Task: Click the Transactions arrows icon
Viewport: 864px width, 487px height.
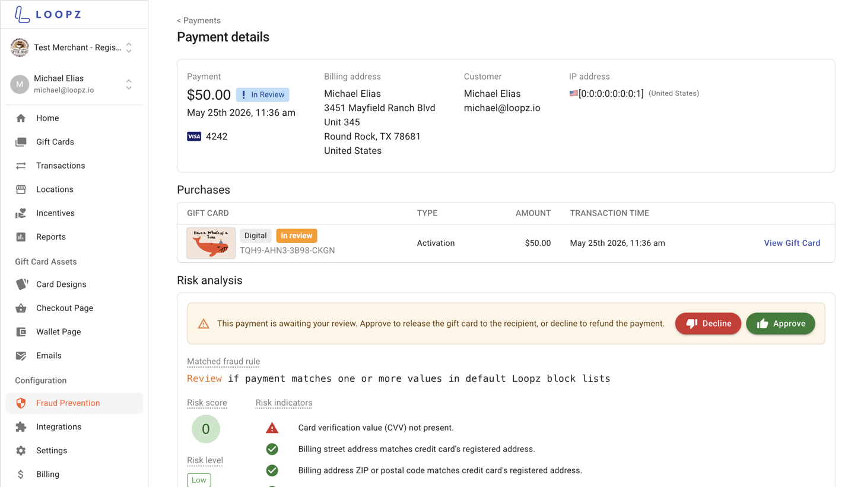Action: (x=21, y=166)
